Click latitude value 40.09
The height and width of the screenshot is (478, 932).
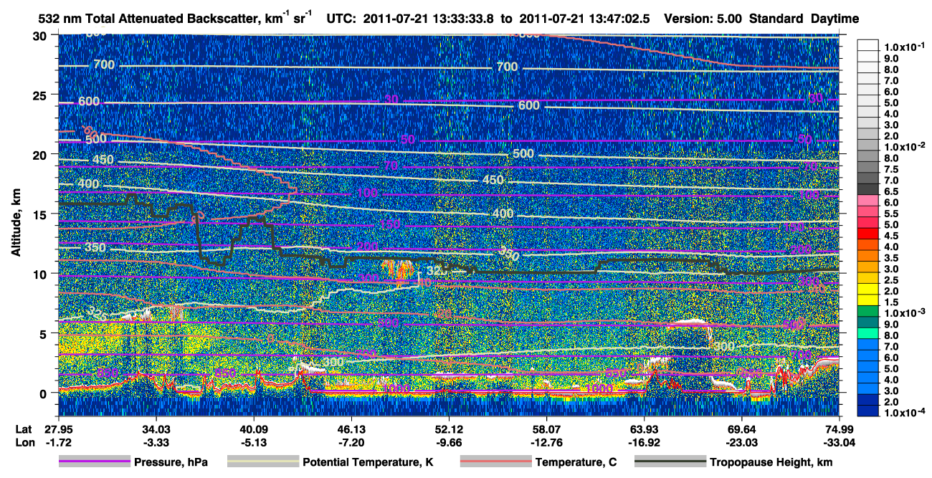[253, 429]
